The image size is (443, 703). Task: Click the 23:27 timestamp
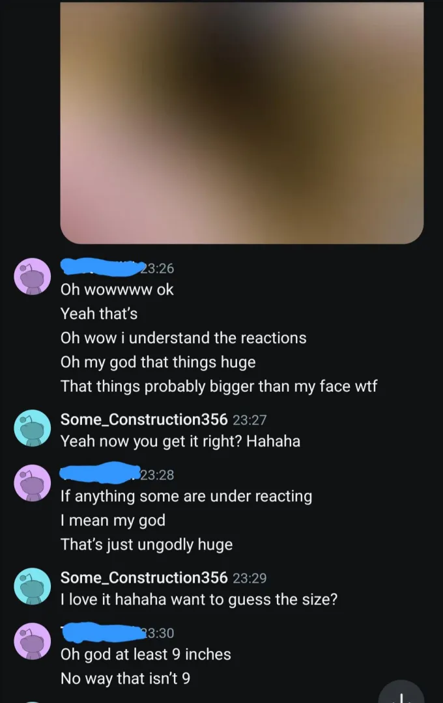(x=250, y=420)
